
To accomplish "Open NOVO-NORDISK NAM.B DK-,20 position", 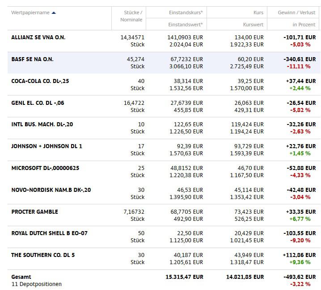I will [51, 190].
